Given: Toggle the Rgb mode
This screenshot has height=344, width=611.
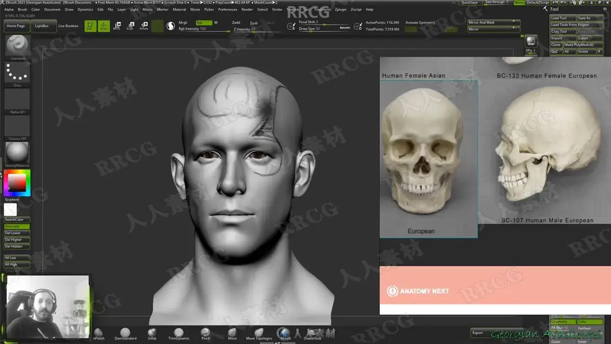Looking at the screenshot, I should (x=204, y=22).
